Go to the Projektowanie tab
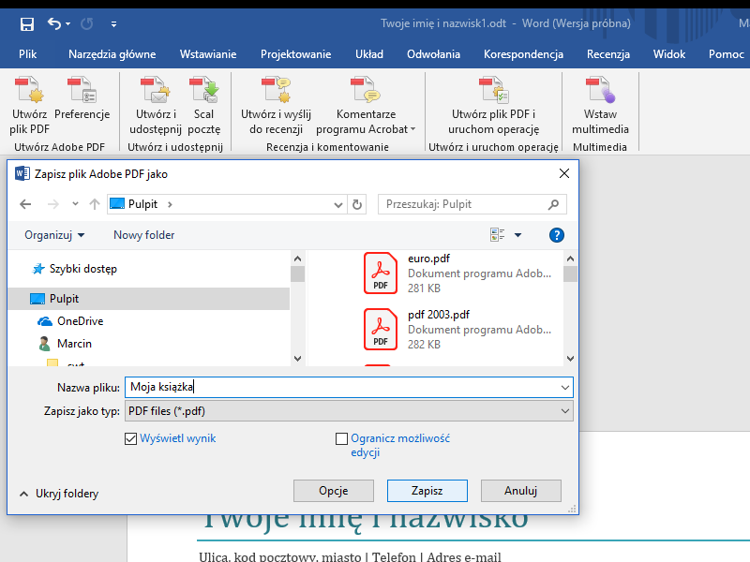The height and width of the screenshot is (562, 750). 295,54
